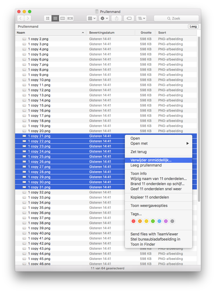The width and height of the screenshot is (216, 293).
Task: Choose Brand 11 onderdelen op schijf…
Action: [x=159, y=184]
